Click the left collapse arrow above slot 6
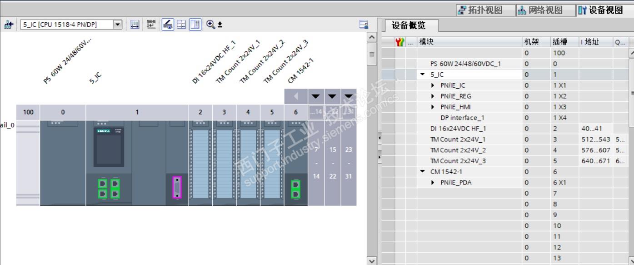The height and width of the screenshot is (265, 634). click(296, 96)
